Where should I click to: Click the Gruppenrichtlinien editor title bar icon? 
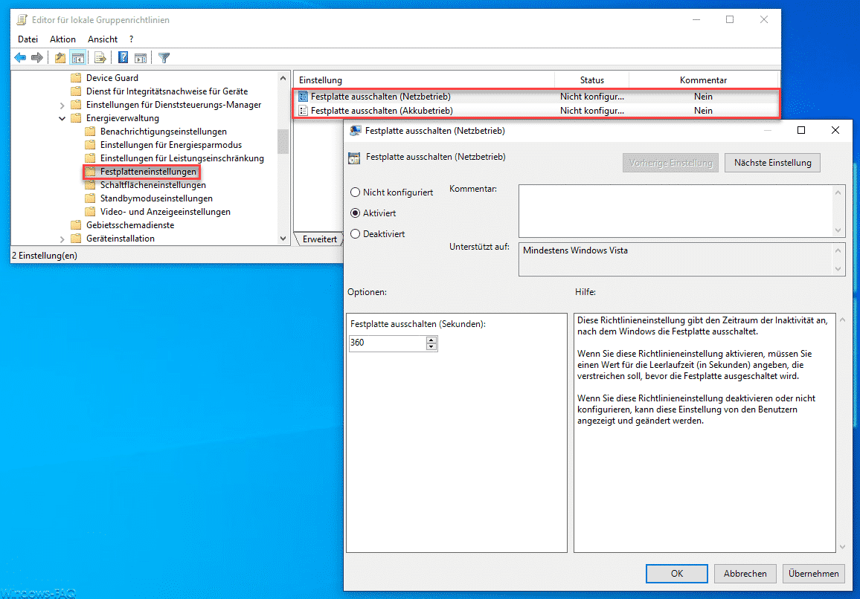tap(22, 20)
